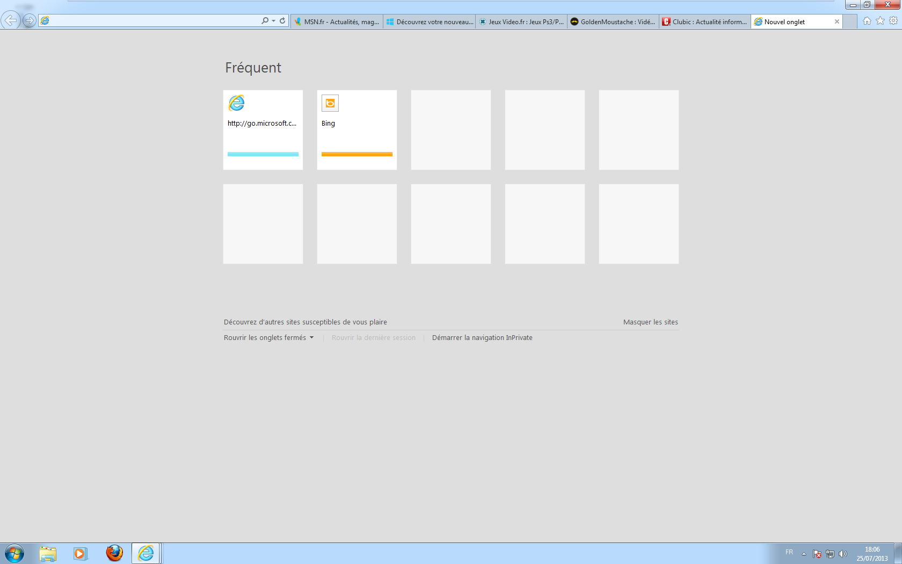Screen dimensions: 902x564
Task: Click 'Masquer les sites' link
Action: (650, 322)
